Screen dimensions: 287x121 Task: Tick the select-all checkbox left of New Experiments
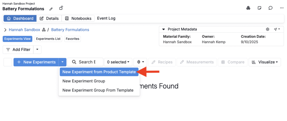click(8, 62)
